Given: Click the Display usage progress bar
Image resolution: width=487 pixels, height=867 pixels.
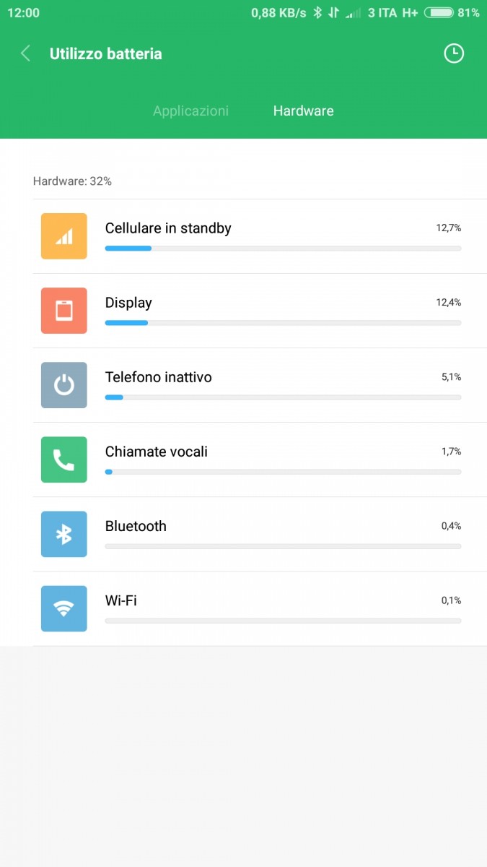Looking at the screenshot, I should point(283,323).
